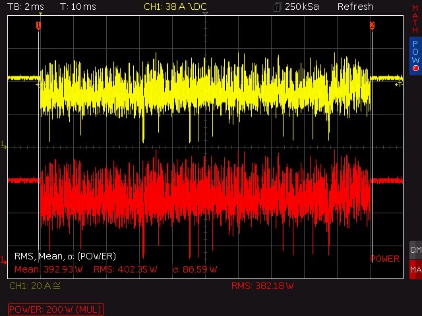Viewport: 422px width, 316px height.
Task: Click the RMS: 402.35 W measurement
Action: (125, 269)
